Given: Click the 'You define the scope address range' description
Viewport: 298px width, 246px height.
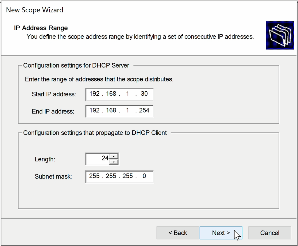Looking at the screenshot, I should pos(140,36).
